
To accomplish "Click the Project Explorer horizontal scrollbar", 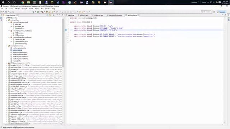I will [17, 124].
